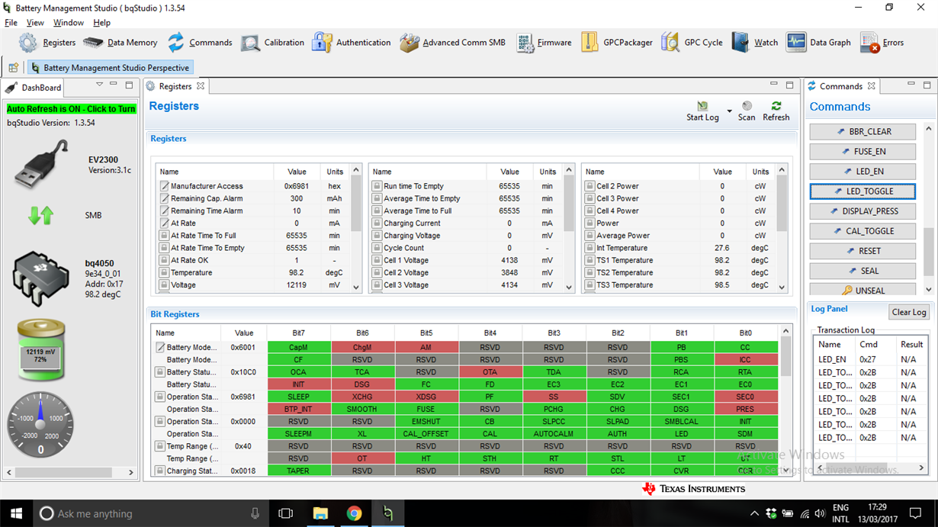
Task: Click the DISPLAY_PRESS command button
Action: (863, 210)
